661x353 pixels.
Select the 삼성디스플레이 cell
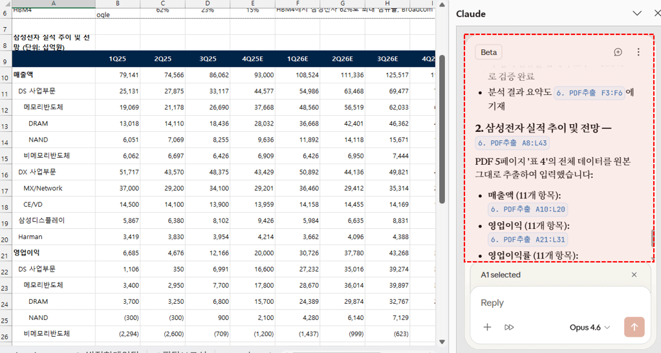point(54,220)
